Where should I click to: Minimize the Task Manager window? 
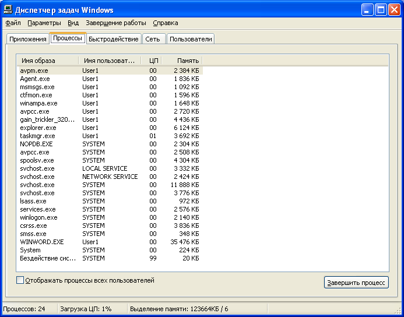[367, 10]
